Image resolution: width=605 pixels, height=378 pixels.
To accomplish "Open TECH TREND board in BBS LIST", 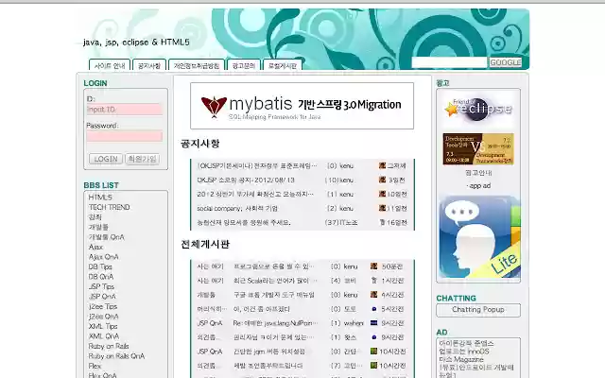I will pyautogui.click(x=110, y=207).
